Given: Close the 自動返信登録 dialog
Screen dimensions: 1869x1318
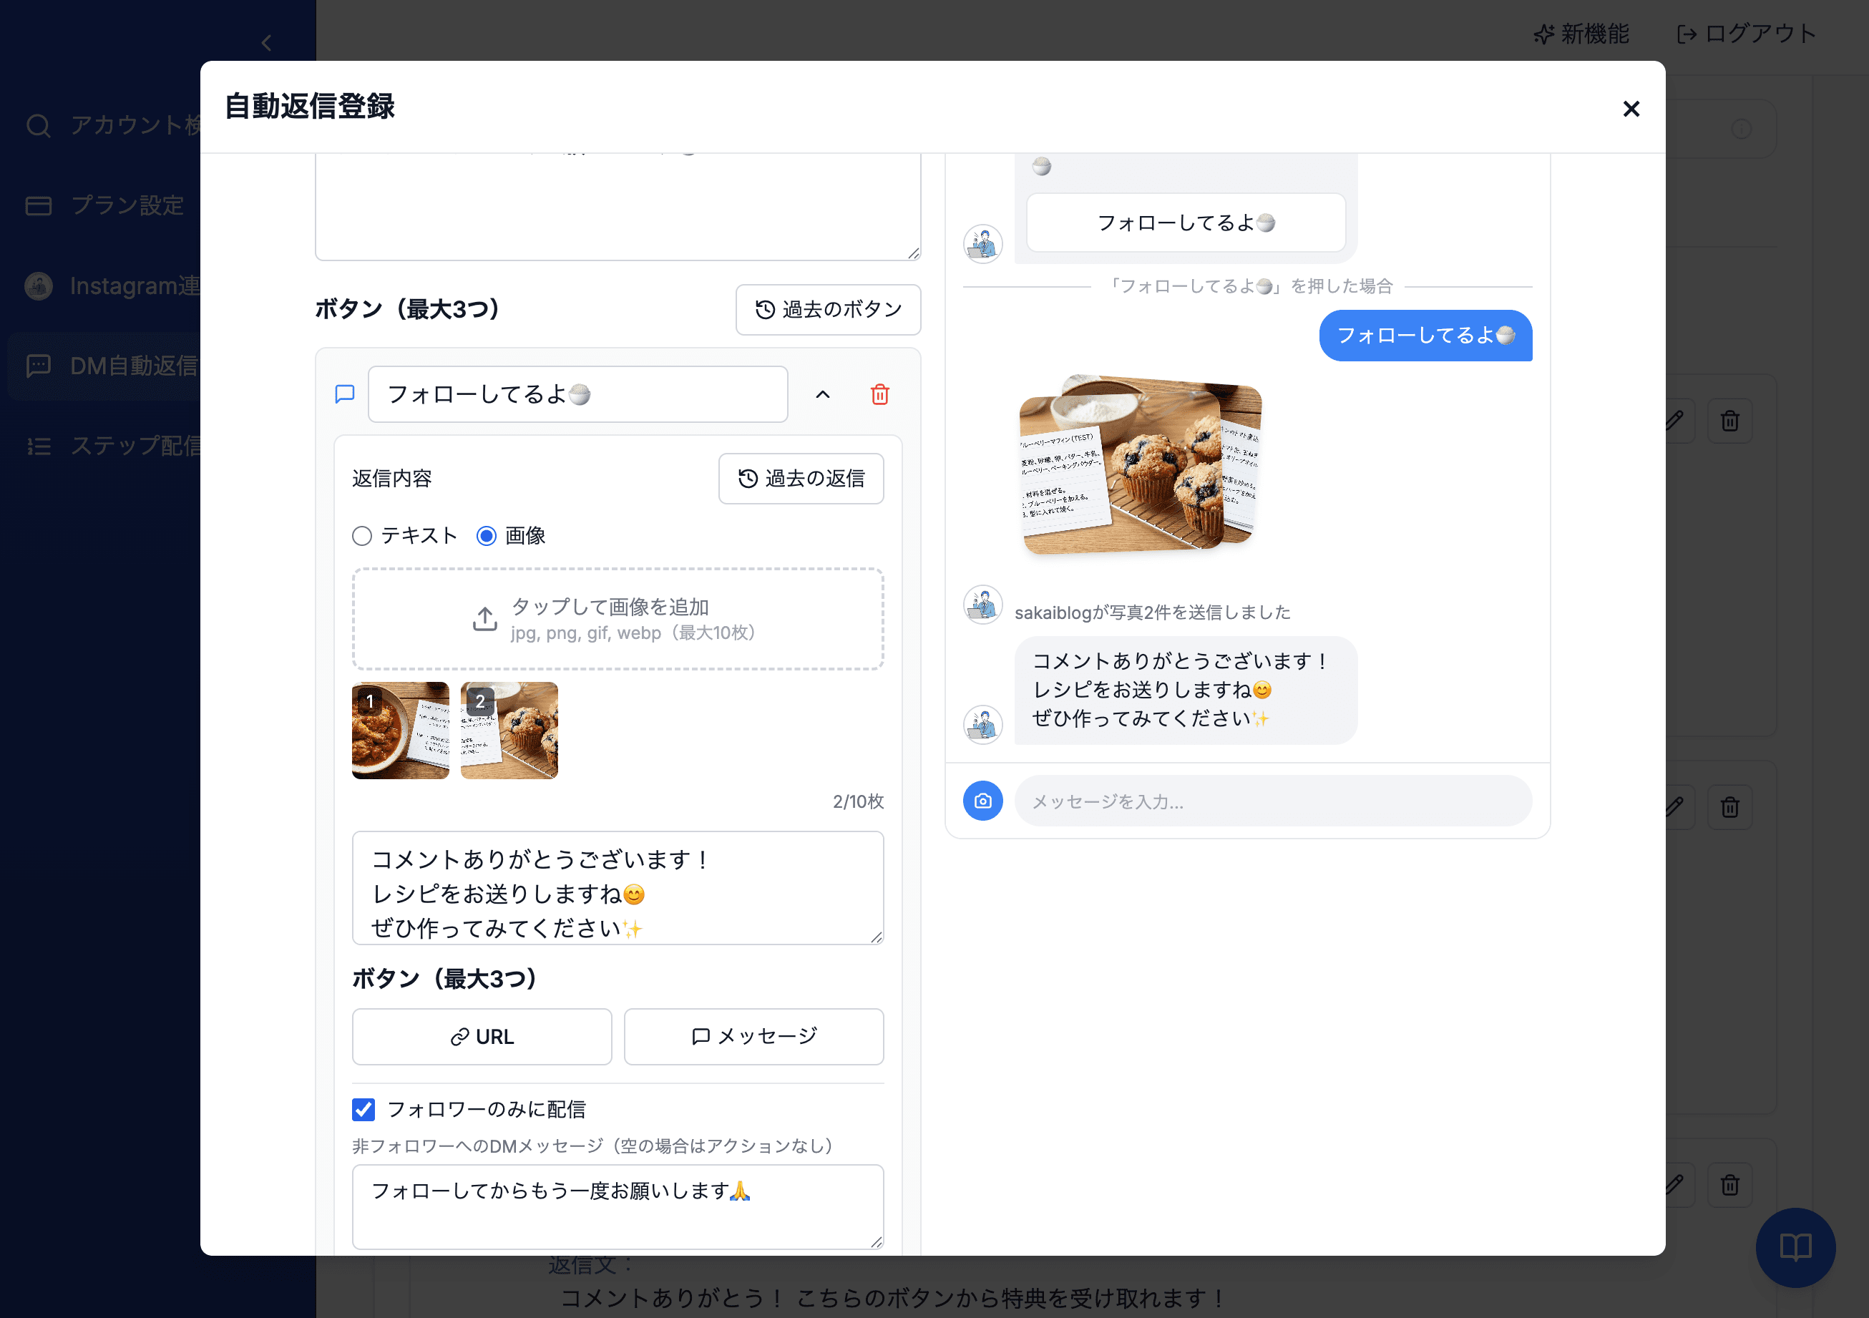Looking at the screenshot, I should tap(1631, 109).
